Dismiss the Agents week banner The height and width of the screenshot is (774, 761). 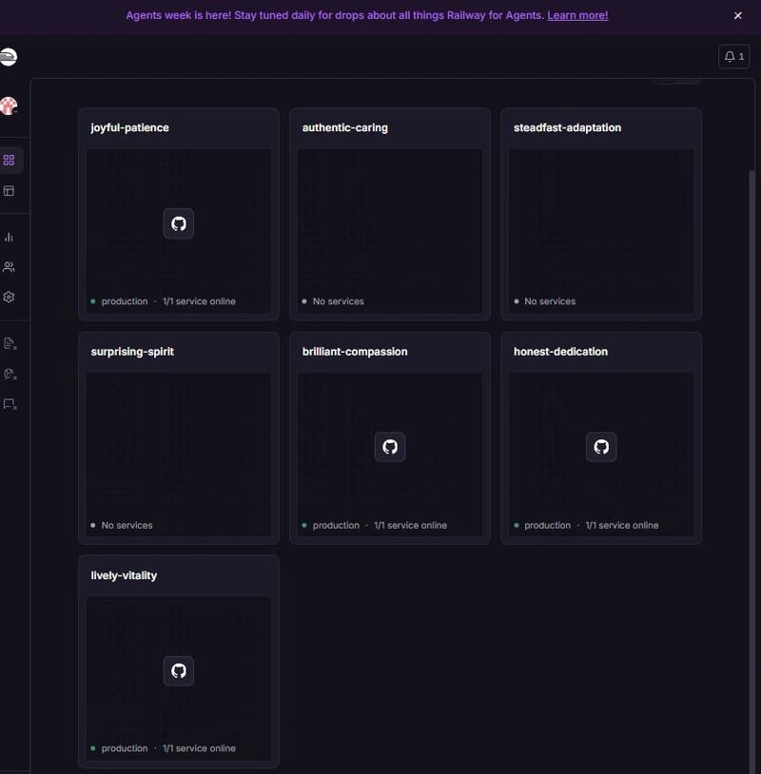738,16
